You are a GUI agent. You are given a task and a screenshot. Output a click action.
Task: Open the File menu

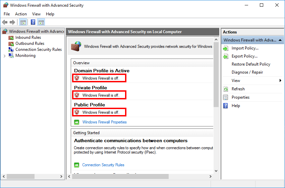pyautogui.click(x=7, y=14)
